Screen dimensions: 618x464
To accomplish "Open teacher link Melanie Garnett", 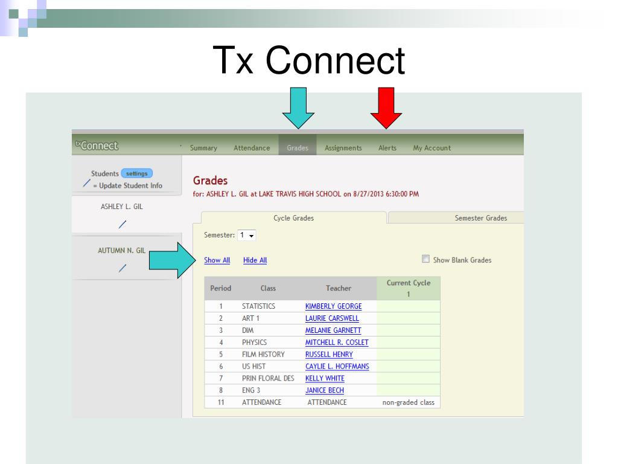I will click(x=333, y=330).
